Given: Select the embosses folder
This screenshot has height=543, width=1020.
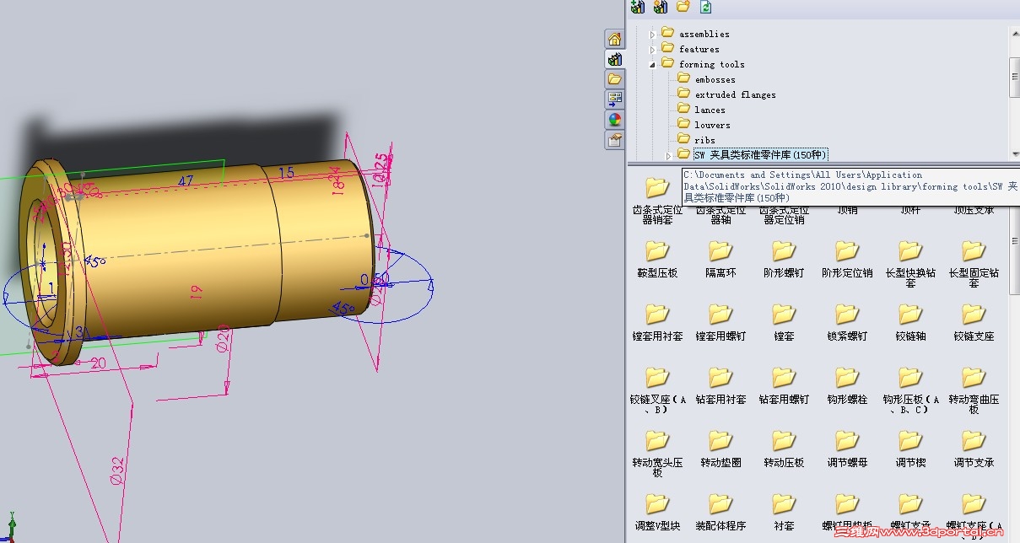Looking at the screenshot, I should (x=706, y=79).
